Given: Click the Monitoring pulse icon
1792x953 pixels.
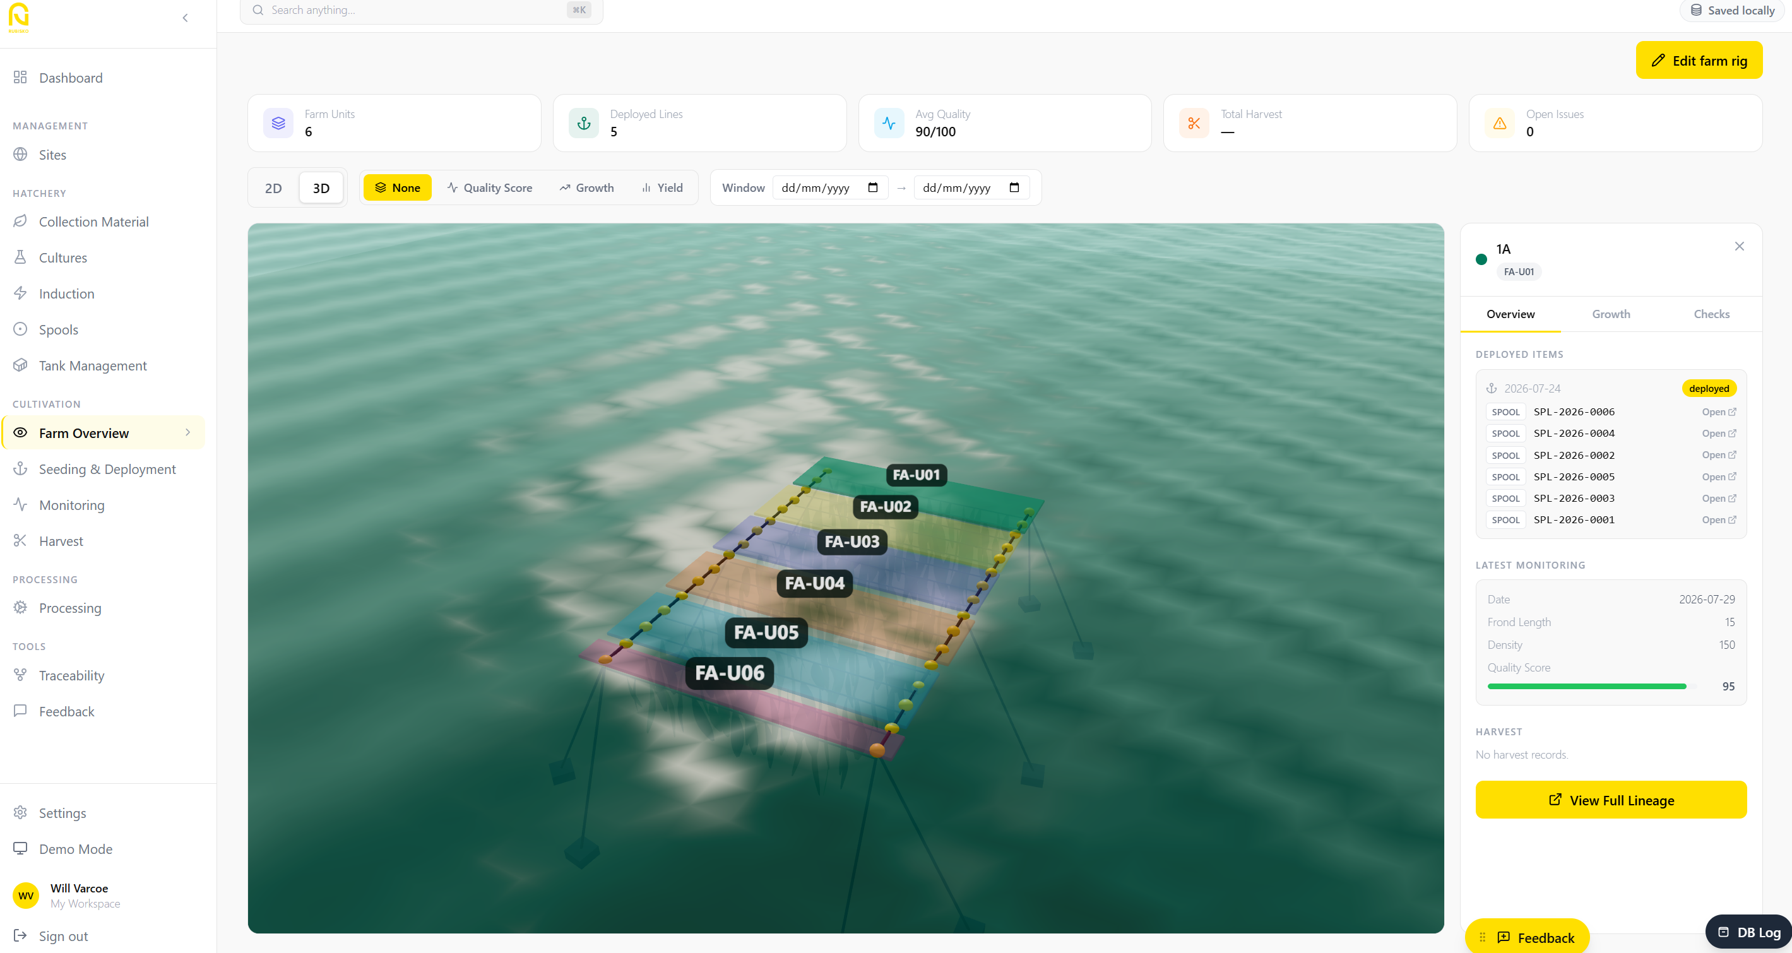Looking at the screenshot, I should (20, 504).
